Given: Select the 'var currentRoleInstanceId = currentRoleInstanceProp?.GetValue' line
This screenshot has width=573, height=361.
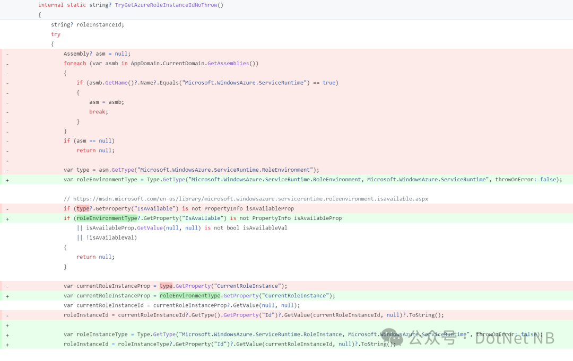Looking at the screenshot, I should click(x=181, y=305).
